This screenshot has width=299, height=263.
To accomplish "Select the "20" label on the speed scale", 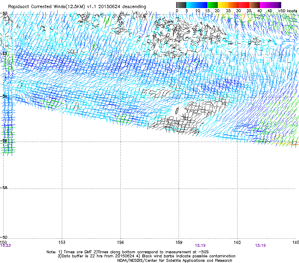I will (x=217, y=11).
